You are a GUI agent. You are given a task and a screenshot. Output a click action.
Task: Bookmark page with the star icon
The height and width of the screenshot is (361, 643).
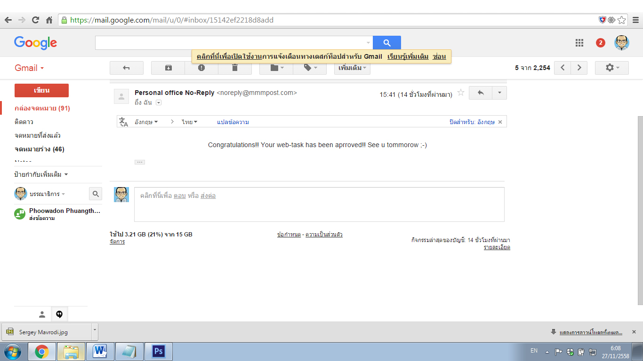click(621, 20)
